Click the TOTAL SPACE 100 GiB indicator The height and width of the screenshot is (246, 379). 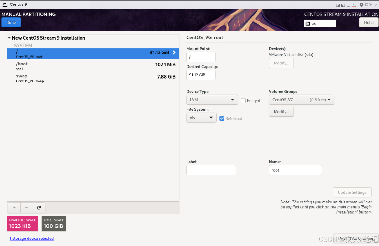pos(54,224)
